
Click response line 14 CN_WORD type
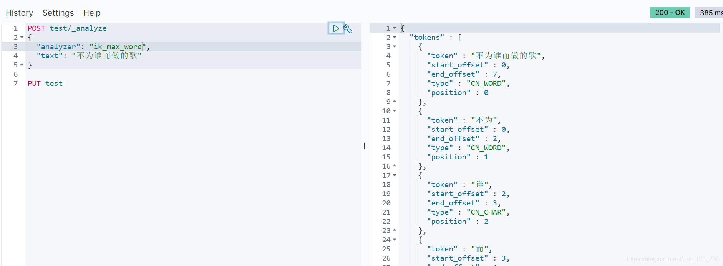coord(468,148)
